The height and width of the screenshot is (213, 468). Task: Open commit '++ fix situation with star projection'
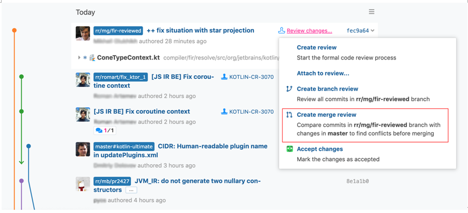coord(200,31)
